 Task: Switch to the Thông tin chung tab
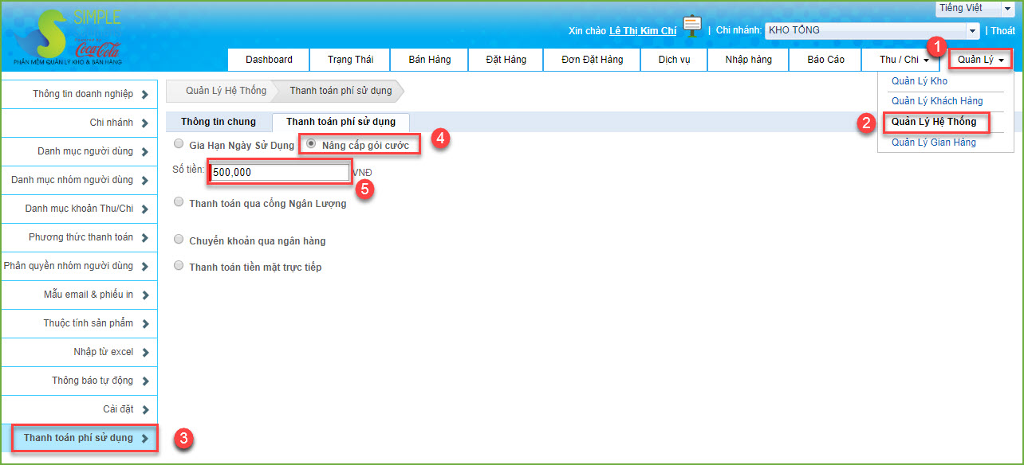(219, 122)
